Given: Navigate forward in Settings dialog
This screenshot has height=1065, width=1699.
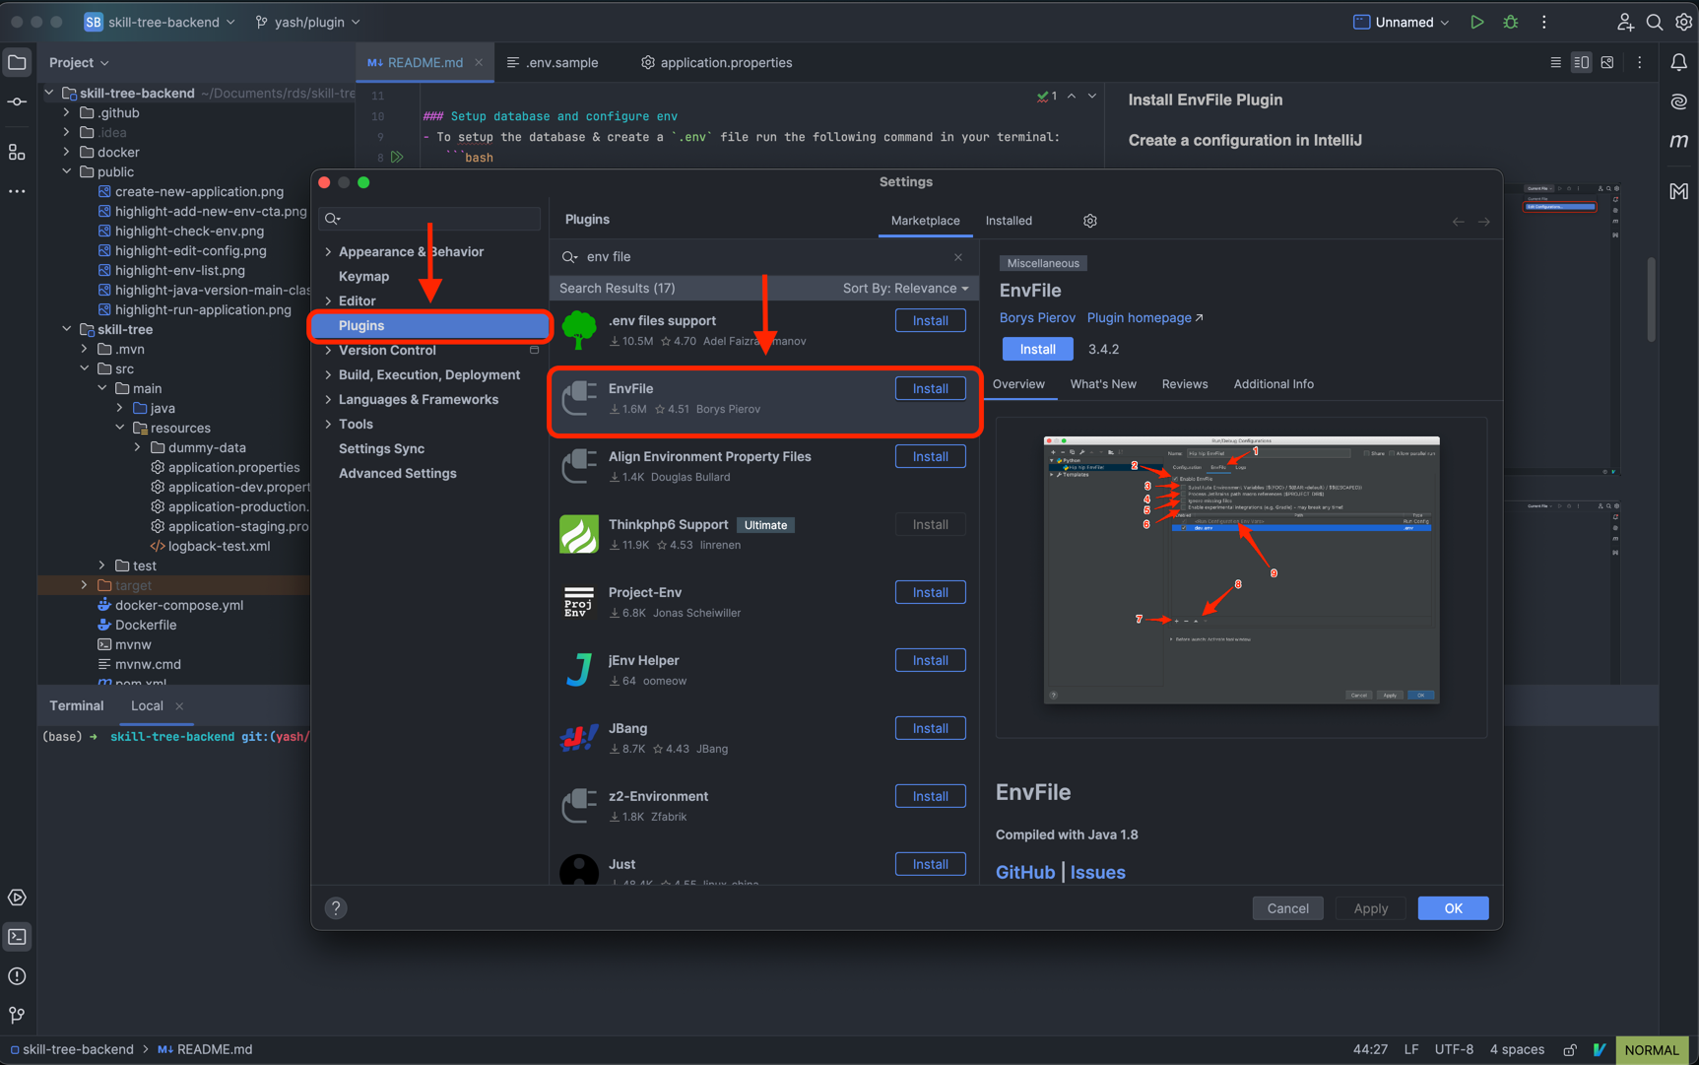Looking at the screenshot, I should click(1484, 222).
